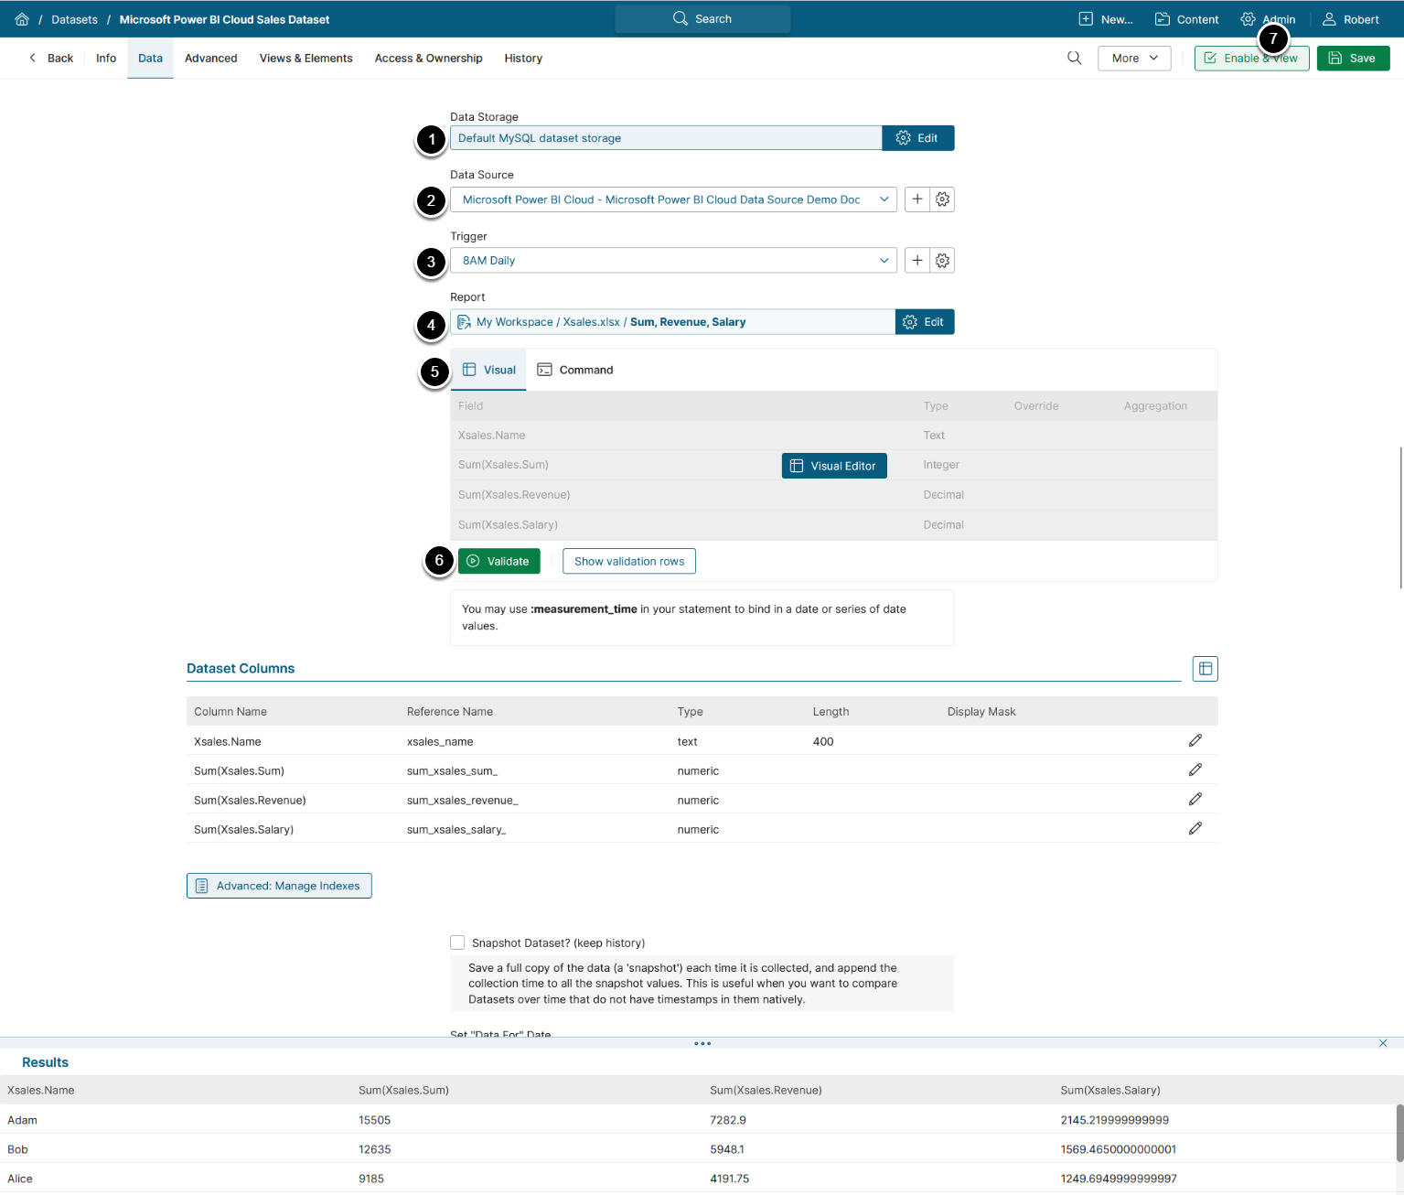Image resolution: width=1404 pixels, height=1195 pixels.
Task: Click the magnifier search icon beside More
Action: pyautogui.click(x=1074, y=59)
